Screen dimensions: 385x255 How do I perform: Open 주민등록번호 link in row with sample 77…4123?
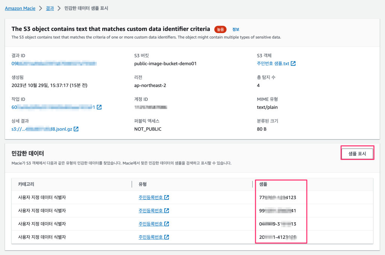[x=150, y=197]
